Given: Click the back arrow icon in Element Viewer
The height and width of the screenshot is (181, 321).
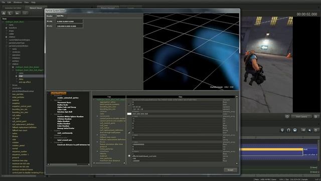Looking at the screenshot, I should [18, 14].
